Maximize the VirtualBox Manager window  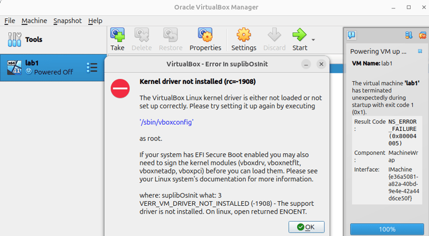pyautogui.click(x=408, y=7)
